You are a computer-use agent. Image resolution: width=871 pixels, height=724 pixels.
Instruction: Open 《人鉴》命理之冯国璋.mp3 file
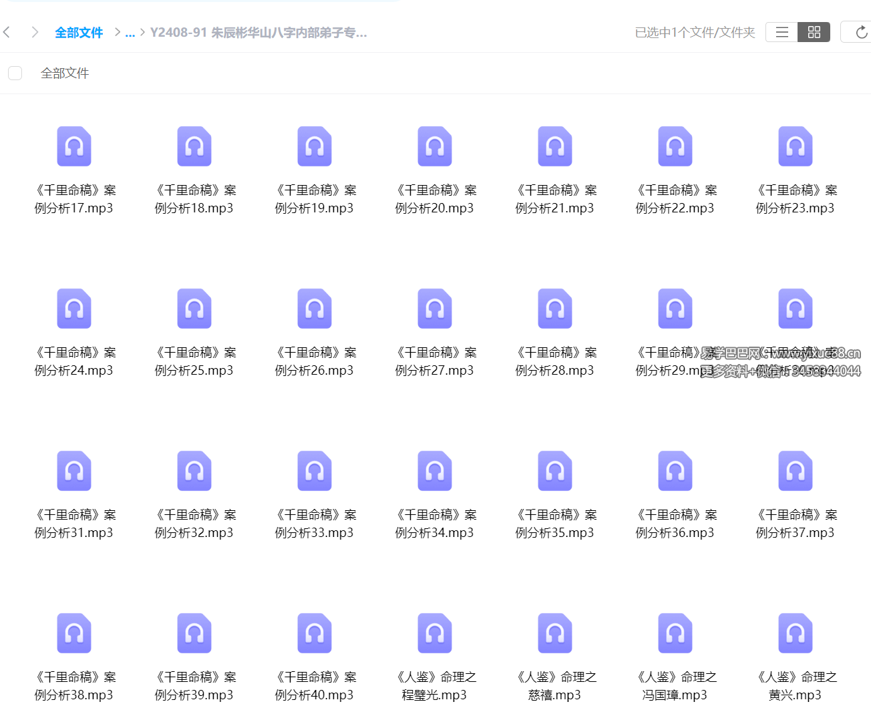click(675, 633)
